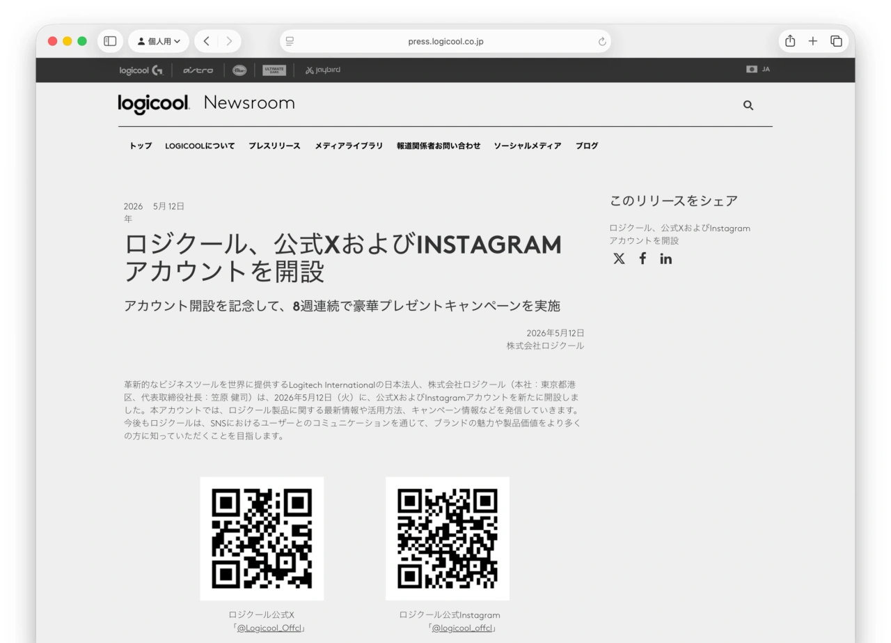891x643 pixels.
Task: Share this release on X
Action: click(619, 259)
